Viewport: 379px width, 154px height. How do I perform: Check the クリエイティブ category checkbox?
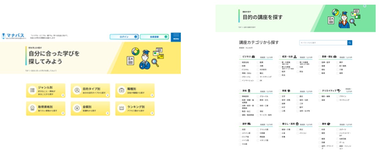[320, 91]
